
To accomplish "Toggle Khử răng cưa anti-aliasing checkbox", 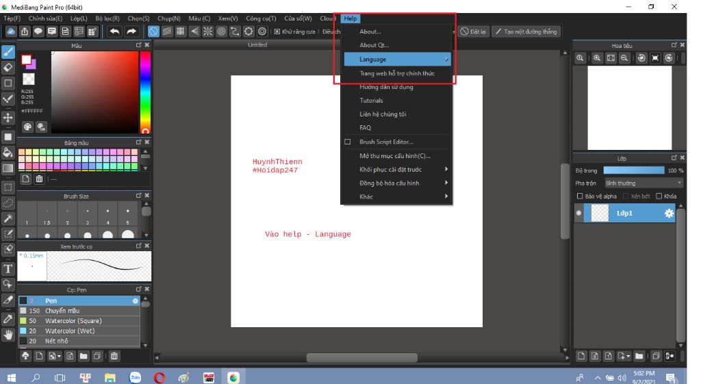I will point(277,31).
